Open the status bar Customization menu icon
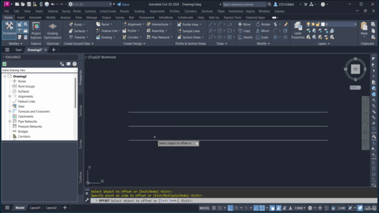379x213 pixels. 374,208
